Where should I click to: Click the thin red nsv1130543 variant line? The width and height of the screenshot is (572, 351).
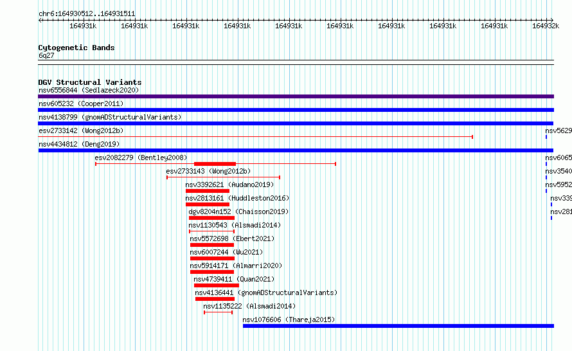(211, 231)
